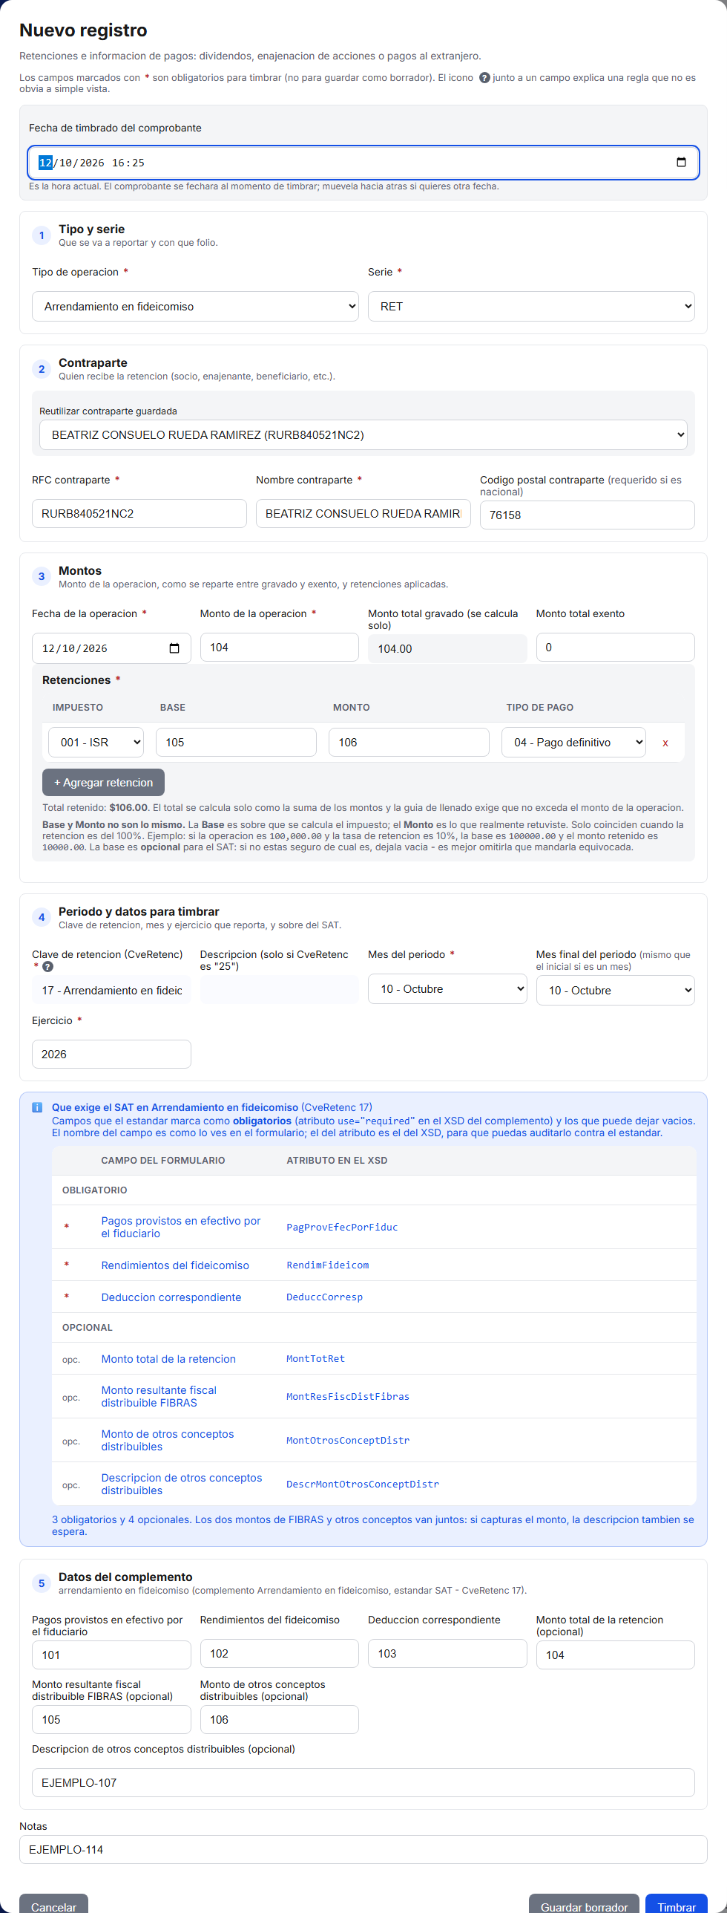The height and width of the screenshot is (1913, 727).
Task: Click help icon next to Clave de retencion
Action: click(x=47, y=967)
